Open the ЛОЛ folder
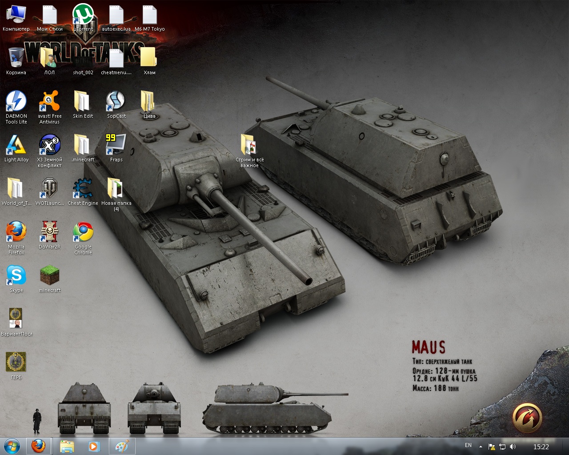The width and height of the screenshot is (569, 455). [49, 61]
